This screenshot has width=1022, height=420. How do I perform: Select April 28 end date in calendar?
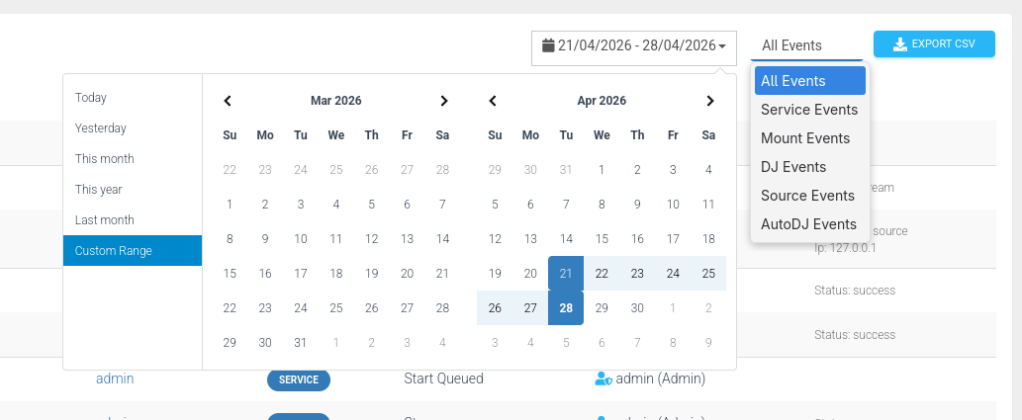click(x=566, y=308)
